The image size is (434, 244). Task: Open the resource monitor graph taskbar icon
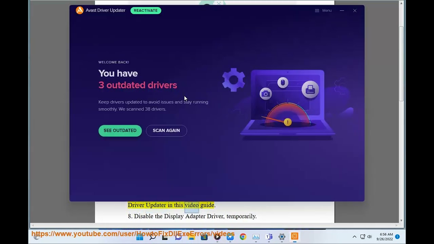pyautogui.click(x=256, y=237)
